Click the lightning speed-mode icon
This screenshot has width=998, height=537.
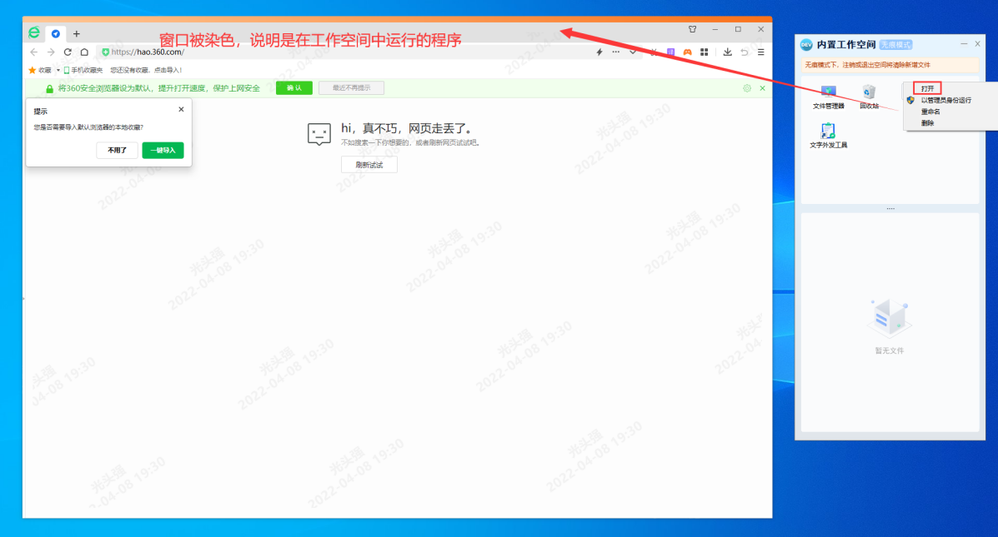click(599, 52)
